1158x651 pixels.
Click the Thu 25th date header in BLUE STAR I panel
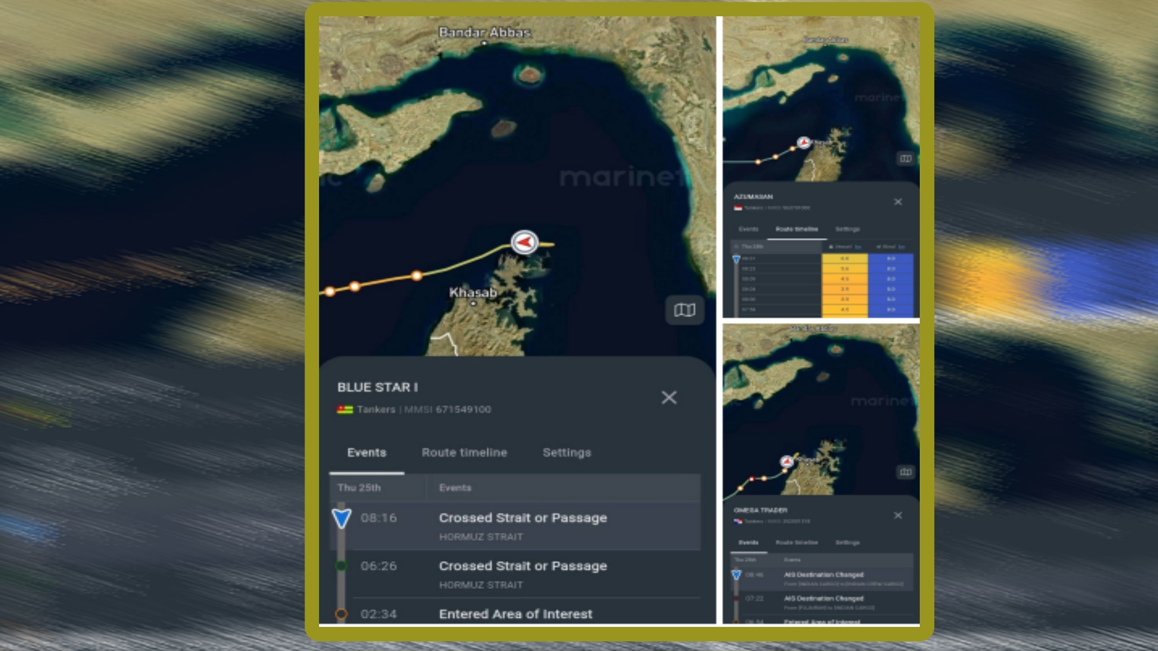point(359,488)
